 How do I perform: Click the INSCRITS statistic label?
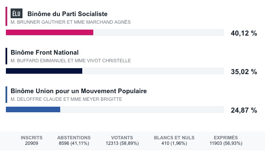point(32,138)
